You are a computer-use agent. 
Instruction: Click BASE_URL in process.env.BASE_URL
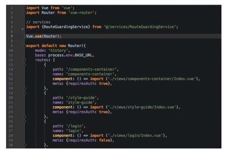pos(83,55)
